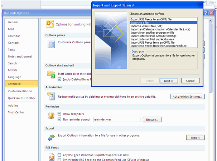Toggle Empty Deleted Items checkbox

(x=59, y=79)
